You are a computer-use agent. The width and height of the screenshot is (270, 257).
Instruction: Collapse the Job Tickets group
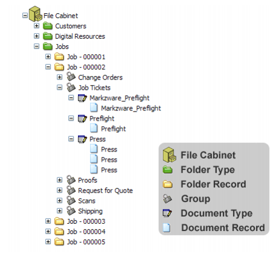click(59, 87)
